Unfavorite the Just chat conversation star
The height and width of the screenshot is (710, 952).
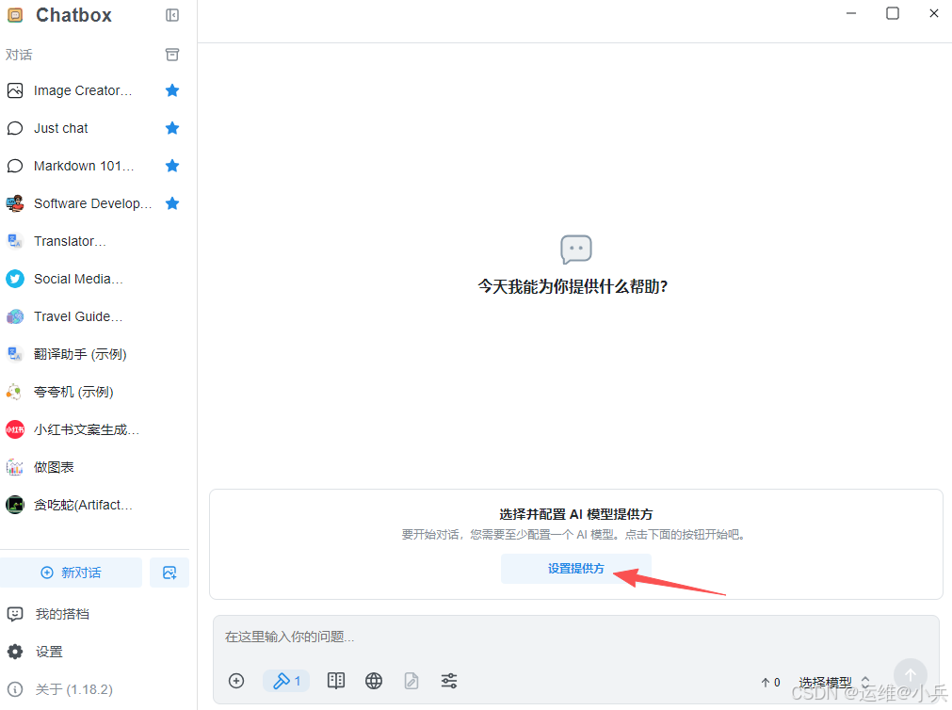coord(172,128)
